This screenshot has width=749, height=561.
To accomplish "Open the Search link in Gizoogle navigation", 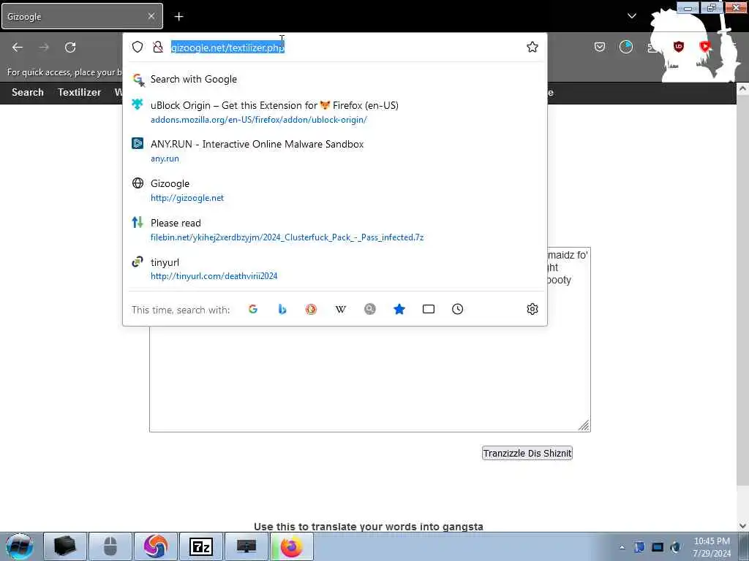I will 28,93.
